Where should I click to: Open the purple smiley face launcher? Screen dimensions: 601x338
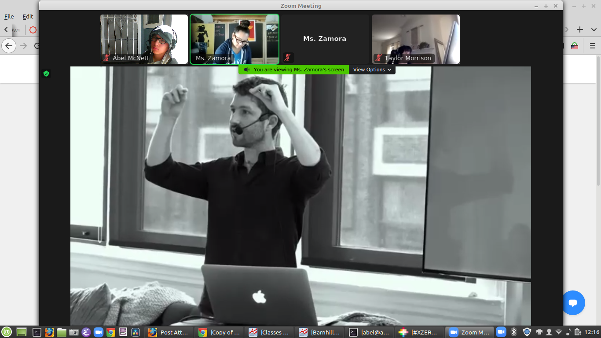(123, 332)
